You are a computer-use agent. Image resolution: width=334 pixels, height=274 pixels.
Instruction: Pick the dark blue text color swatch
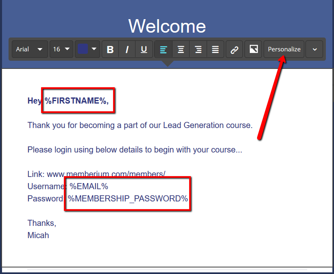(x=83, y=49)
